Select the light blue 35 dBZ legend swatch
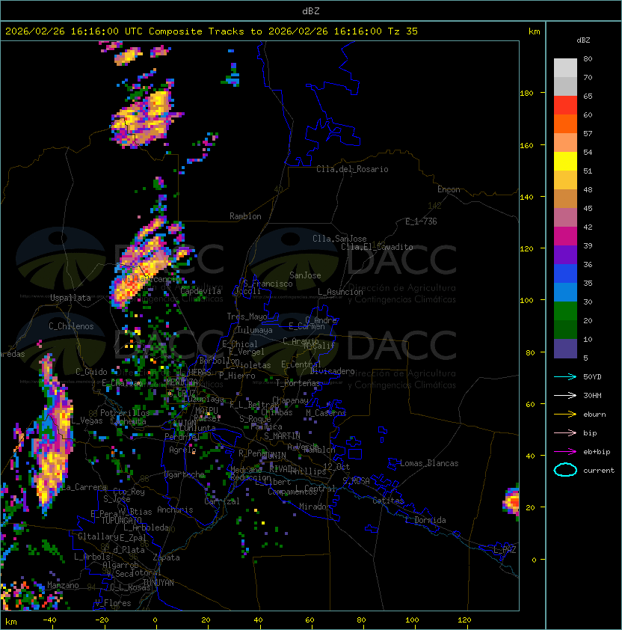Screen dimensions: 622x630 click(565, 292)
